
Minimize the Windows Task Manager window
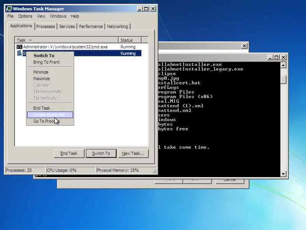(x=140, y=9)
